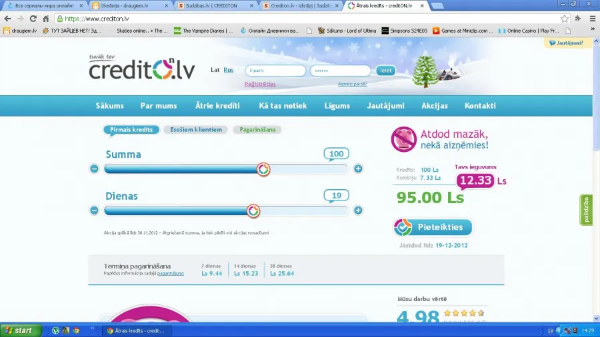Open the Jautājumi menu item
The width and height of the screenshot is (600, 337).
tap(386, 106)
